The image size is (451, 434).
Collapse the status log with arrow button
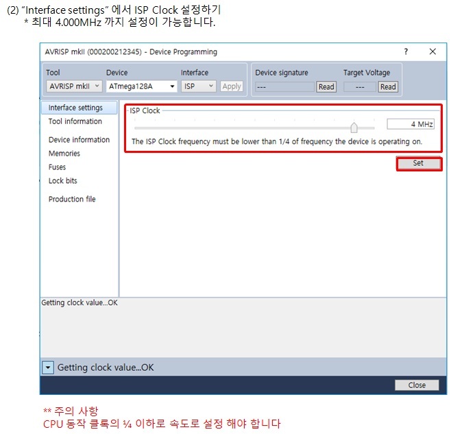(48, 367)
